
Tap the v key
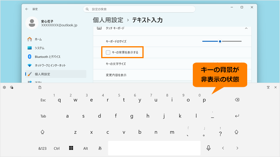coord(124,132)
